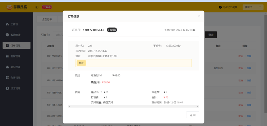Click 营业状态设置 link in header

(230, 7)
